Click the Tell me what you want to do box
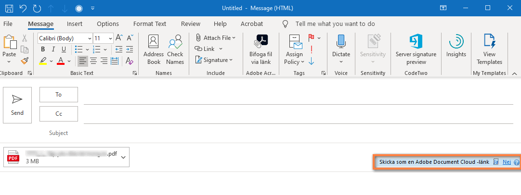The image size is (521, 195). click(x=335, y=24)
